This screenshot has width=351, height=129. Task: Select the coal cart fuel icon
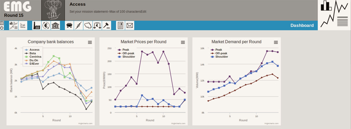[69, 26]
